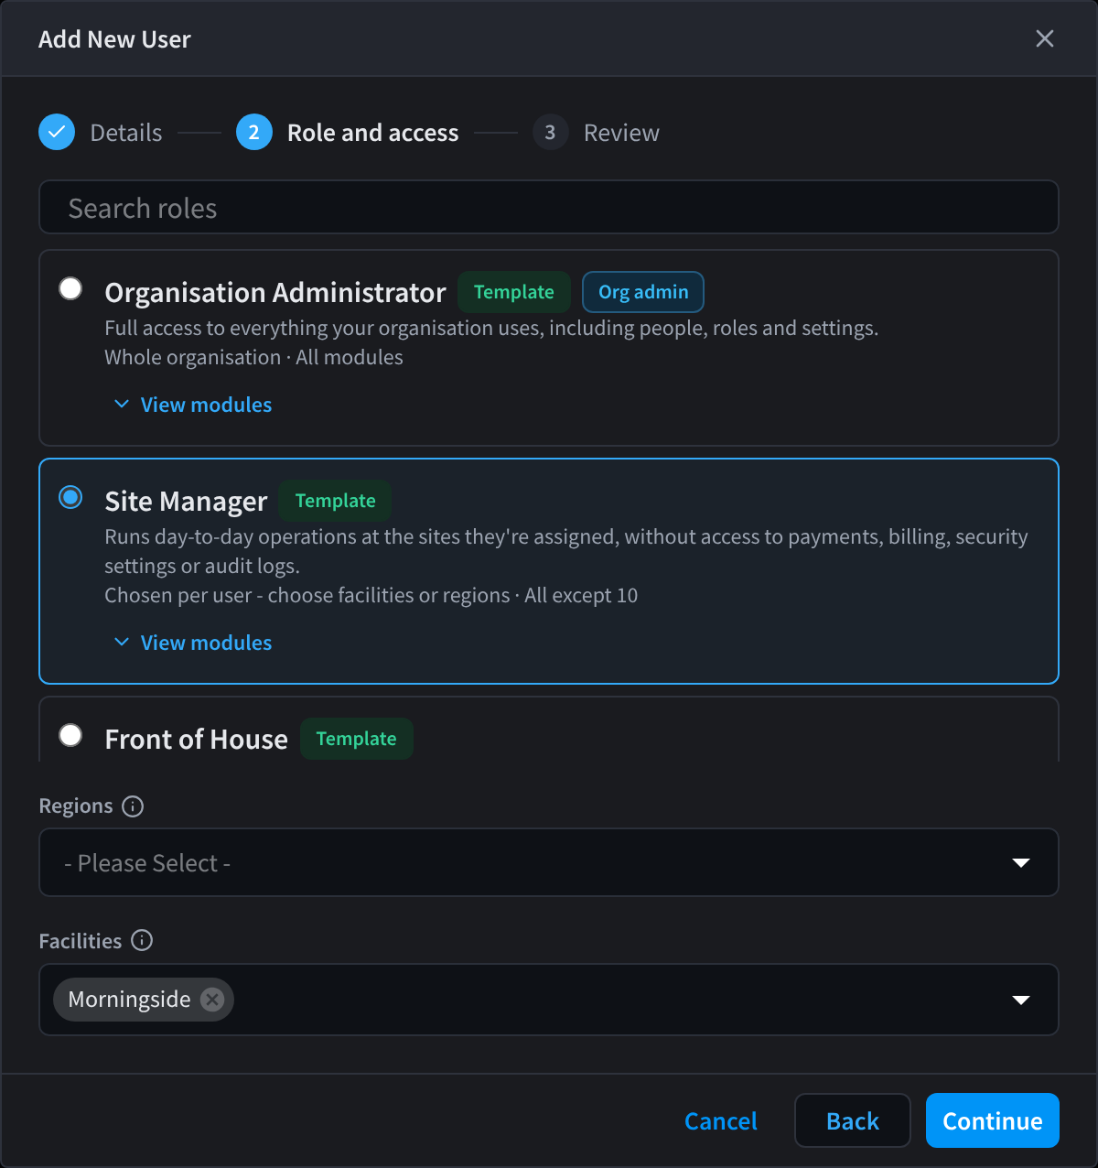Open the Regions dropdown
Screen dimensions: 1098x1168
[x=549, y=862]
